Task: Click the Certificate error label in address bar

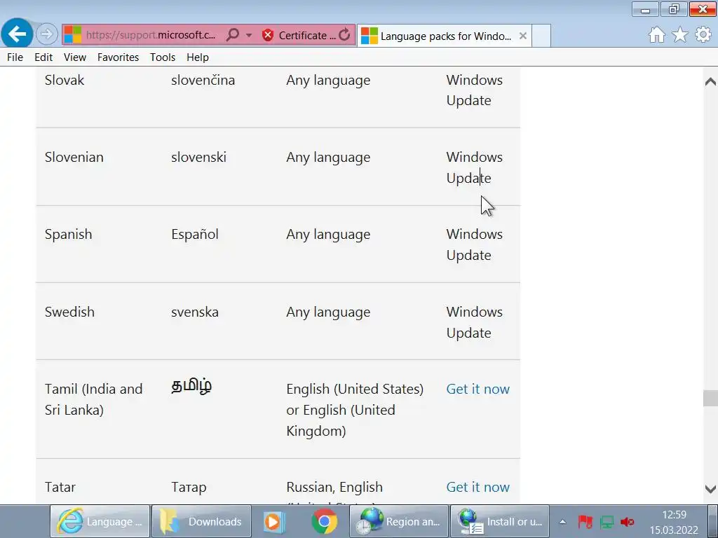Action: click(x=307, y=35)
